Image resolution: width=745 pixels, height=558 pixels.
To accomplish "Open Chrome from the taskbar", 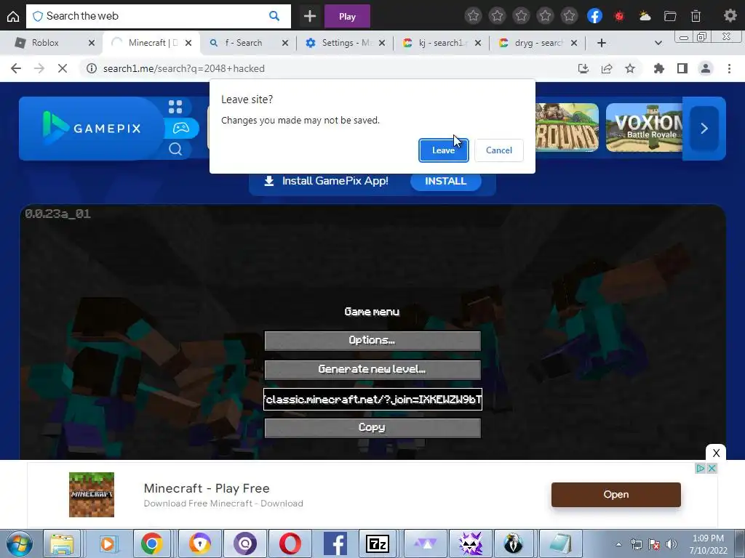I will 151,543.
